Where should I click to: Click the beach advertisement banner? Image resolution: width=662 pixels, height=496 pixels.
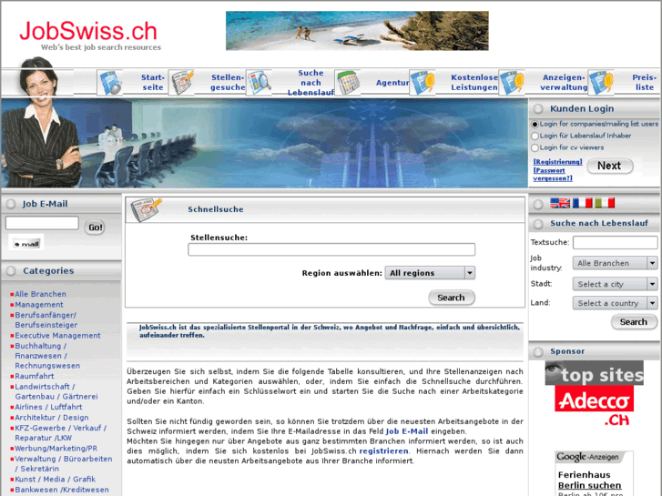pyautogui.click(x=357, y=31)
